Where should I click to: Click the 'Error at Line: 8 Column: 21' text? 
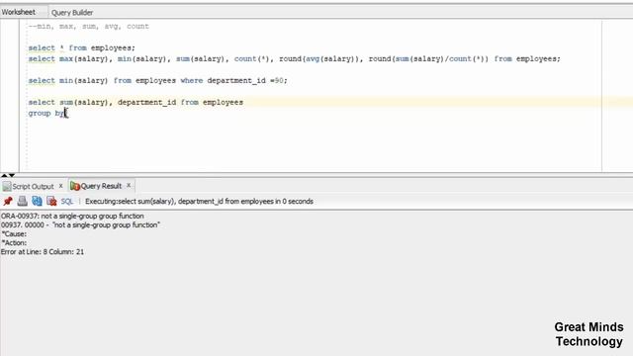click(43, 252)
